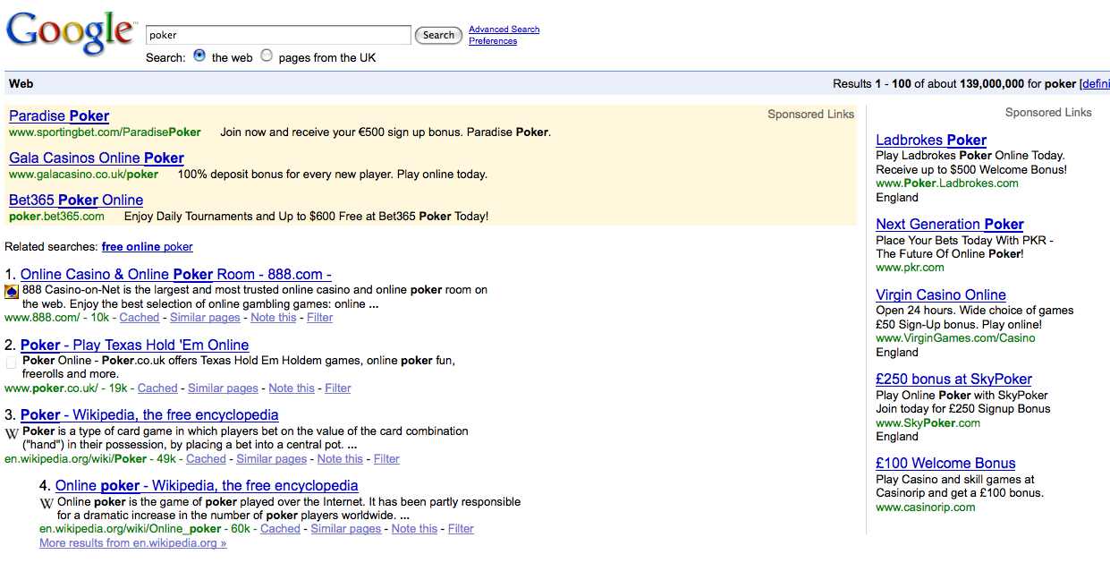This screenshot has height=563, width=1110.
Task: Click the www.Poker.Ladbrokes.com URL text
Action: (x=947, y=183)
